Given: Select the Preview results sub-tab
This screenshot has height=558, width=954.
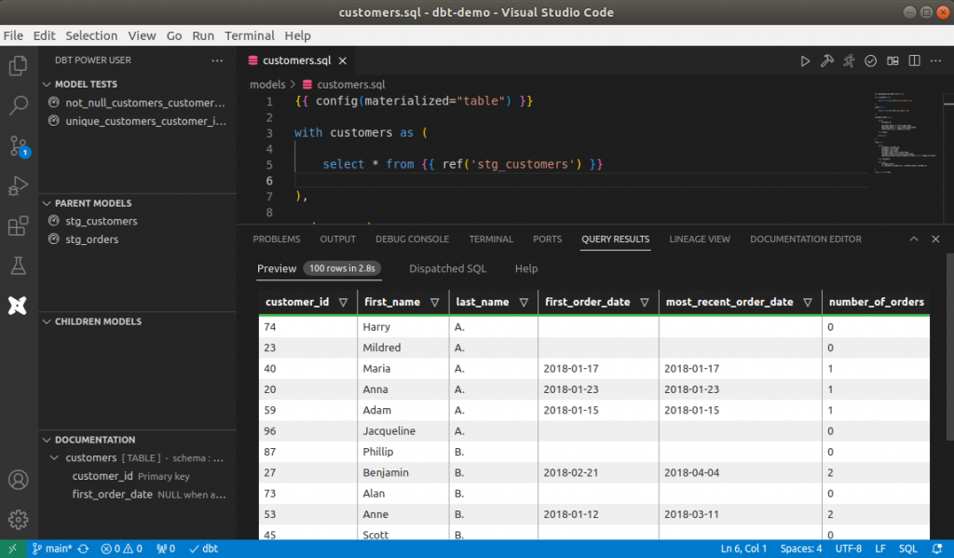Looking at the screenshot, I should 277,269.
